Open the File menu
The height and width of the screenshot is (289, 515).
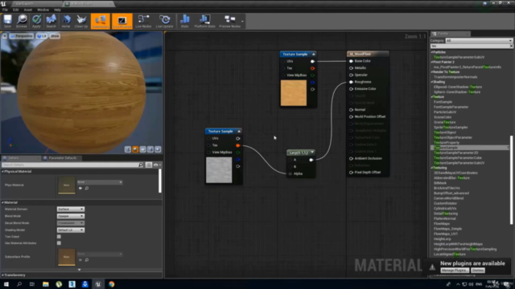pyautogui.click(x=6, y=10)
